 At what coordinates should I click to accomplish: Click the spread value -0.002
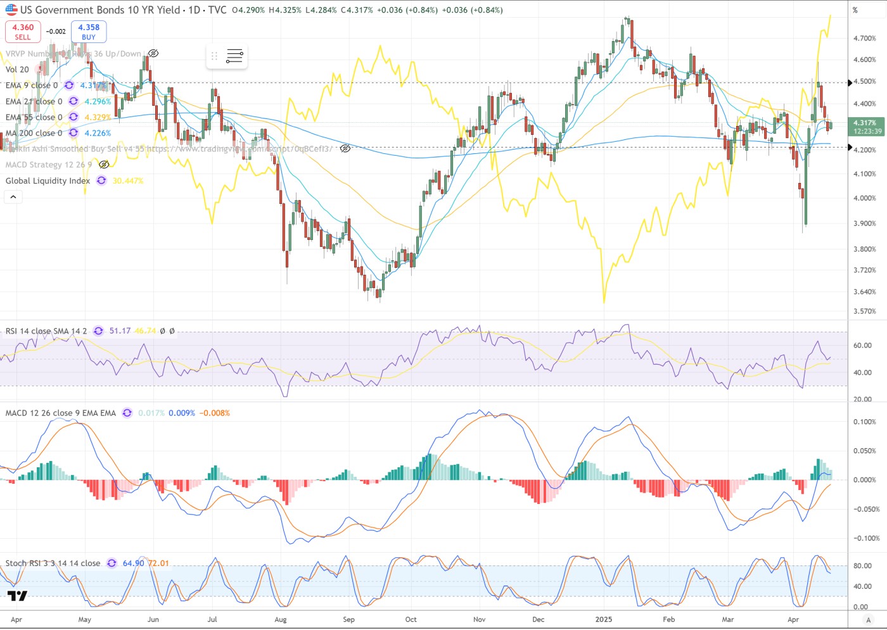(56, 32)
